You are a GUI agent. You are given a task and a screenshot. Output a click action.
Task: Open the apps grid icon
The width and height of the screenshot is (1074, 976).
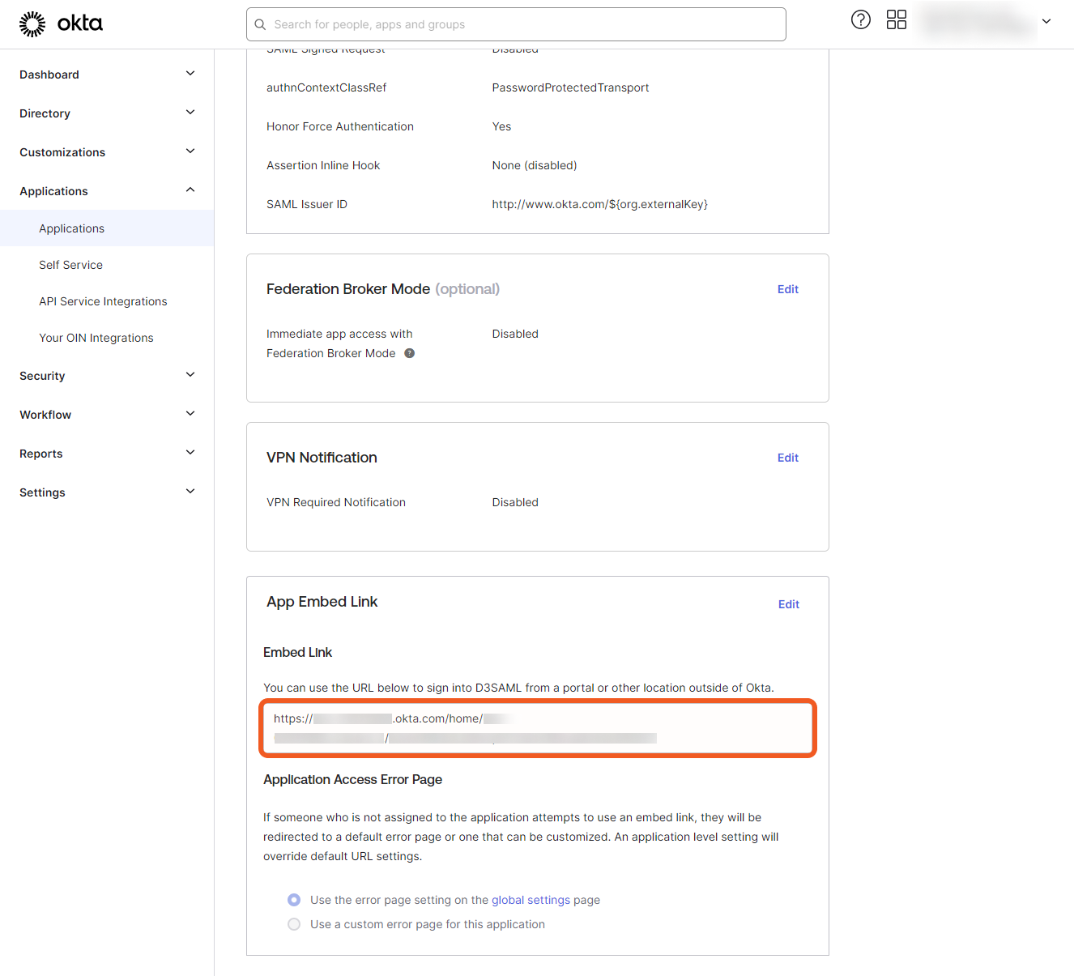[896, 20]
